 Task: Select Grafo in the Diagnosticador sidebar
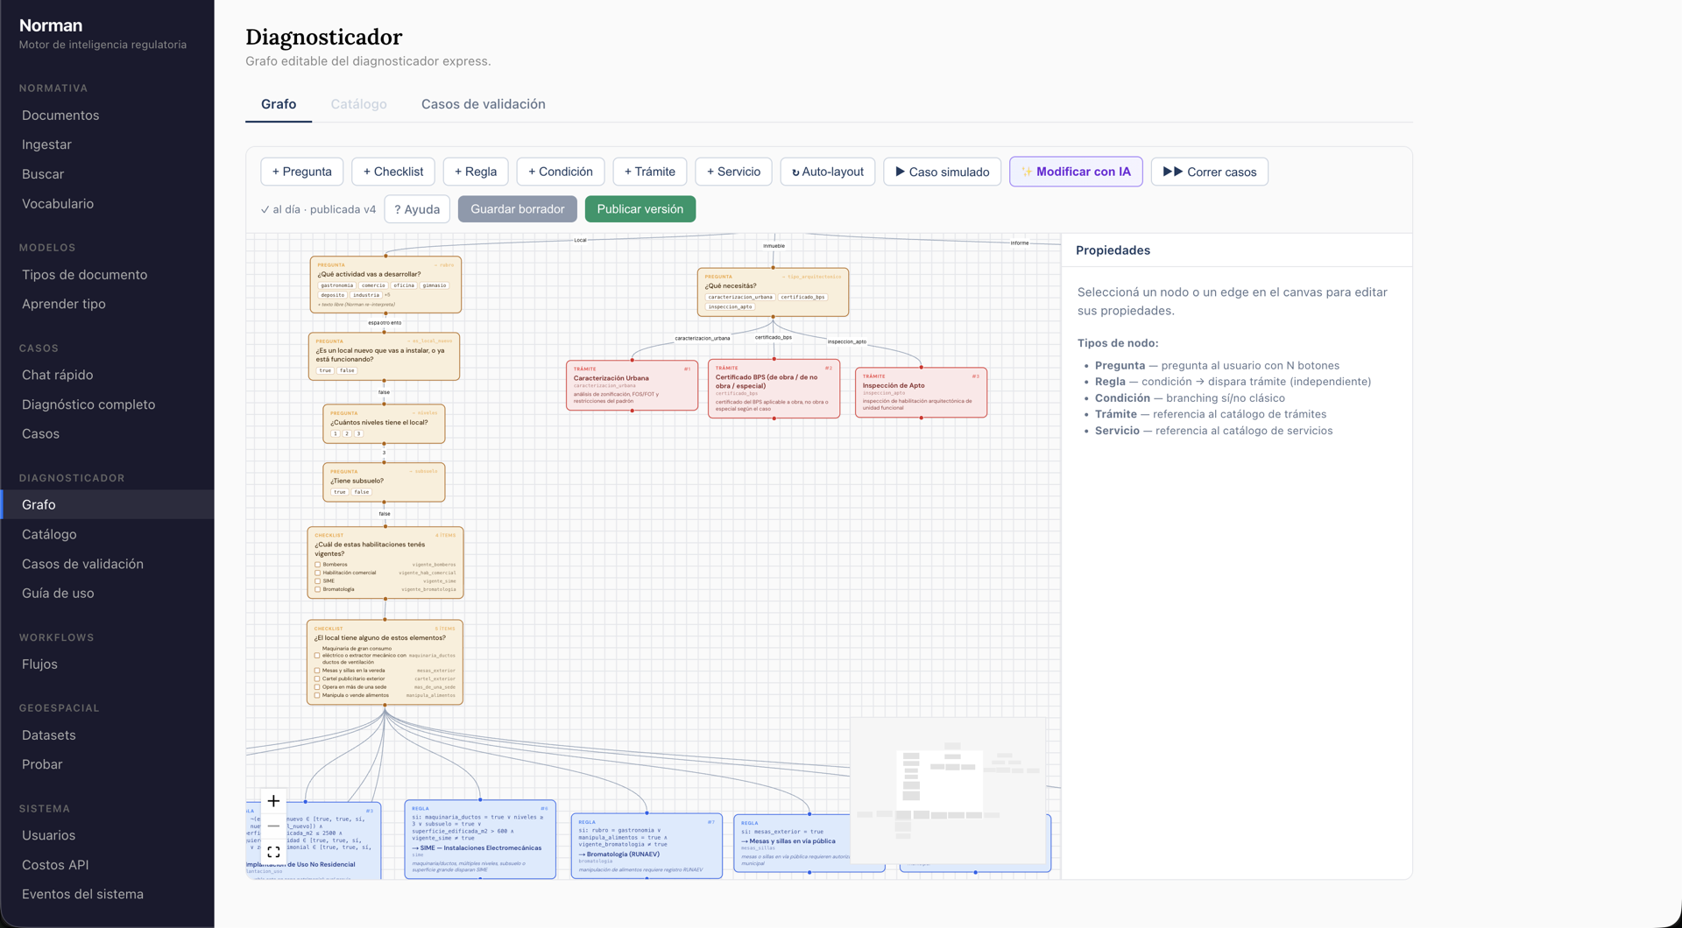(107, 505)
